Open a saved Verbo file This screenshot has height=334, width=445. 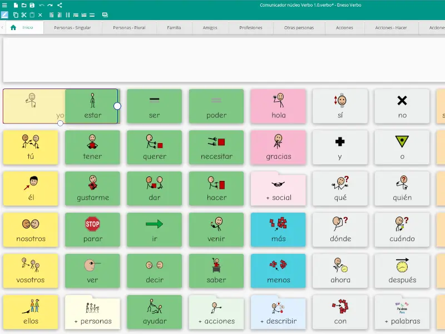coord(24,5)
